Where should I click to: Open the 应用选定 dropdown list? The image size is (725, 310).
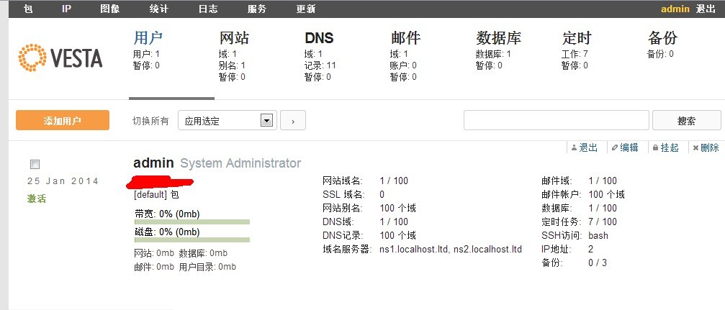click(228, 120)
